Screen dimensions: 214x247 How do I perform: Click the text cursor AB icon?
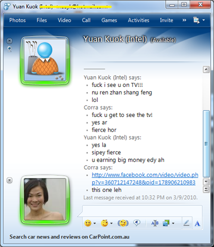[x=155, y=223]
